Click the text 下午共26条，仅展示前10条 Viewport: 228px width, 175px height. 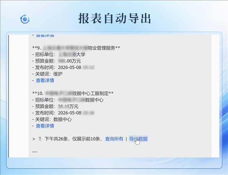coord(72,139)
